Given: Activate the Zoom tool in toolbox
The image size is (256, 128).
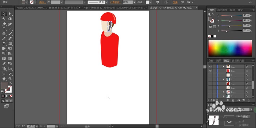Looking at the screenshot, I should point(10,78).
